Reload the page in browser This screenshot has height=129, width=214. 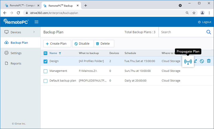pyautogui.click(x=18, y=13)
